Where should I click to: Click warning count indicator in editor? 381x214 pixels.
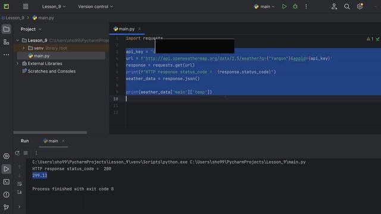click(370, 39)
